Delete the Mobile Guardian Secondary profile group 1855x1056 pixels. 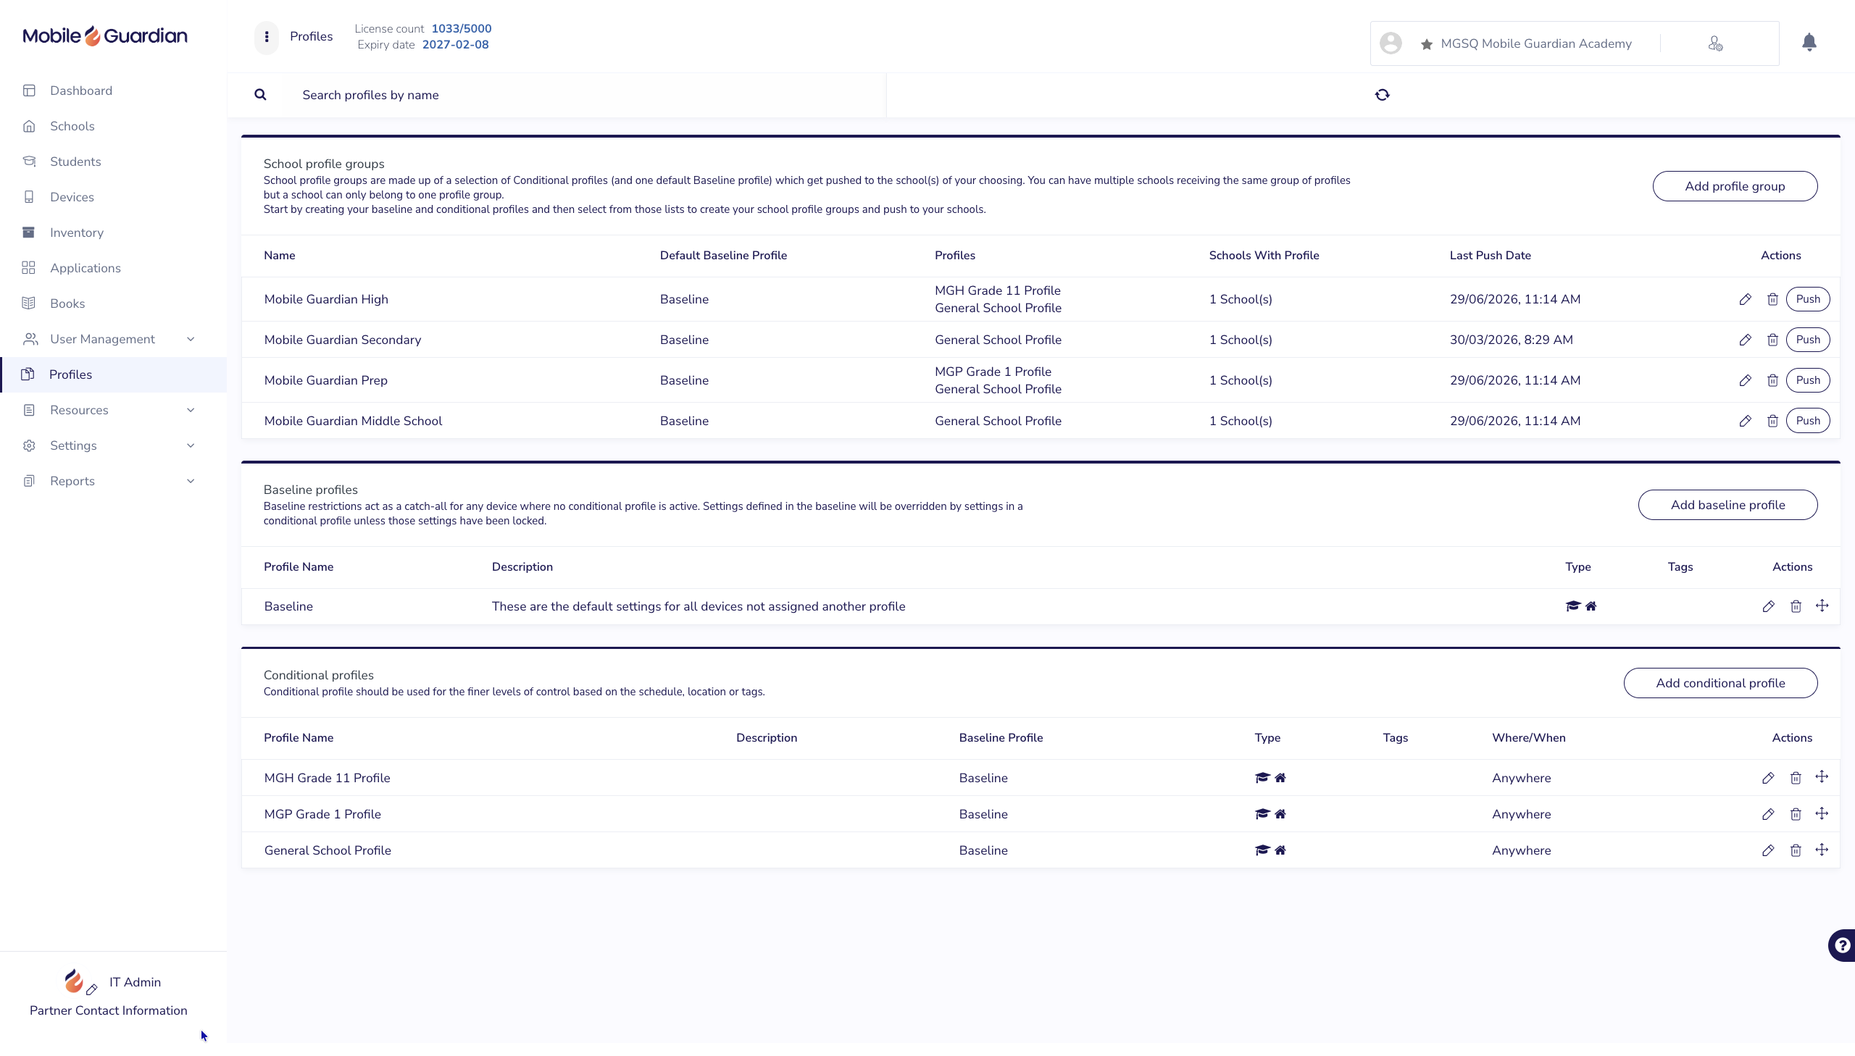click(x=1772, y=340)
